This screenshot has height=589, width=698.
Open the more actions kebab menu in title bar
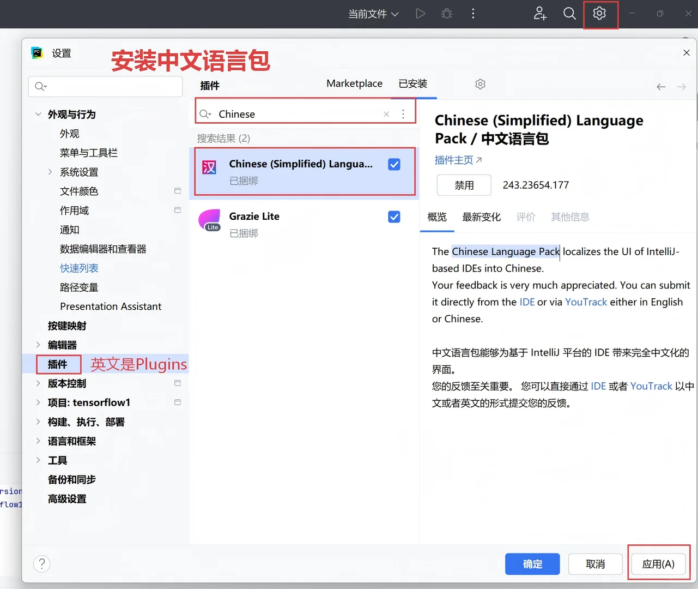point(473,14)
